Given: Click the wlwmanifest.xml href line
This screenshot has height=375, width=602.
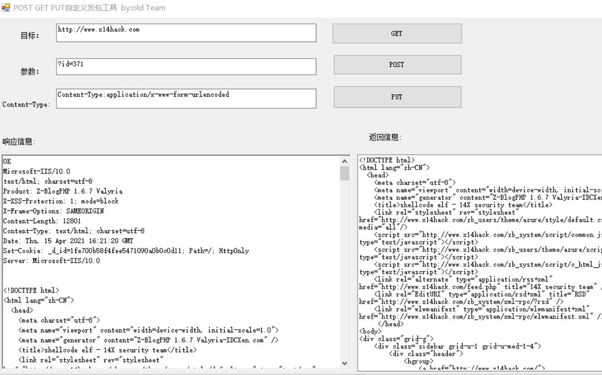Looking at the screenshot, I should click(480, 316).
